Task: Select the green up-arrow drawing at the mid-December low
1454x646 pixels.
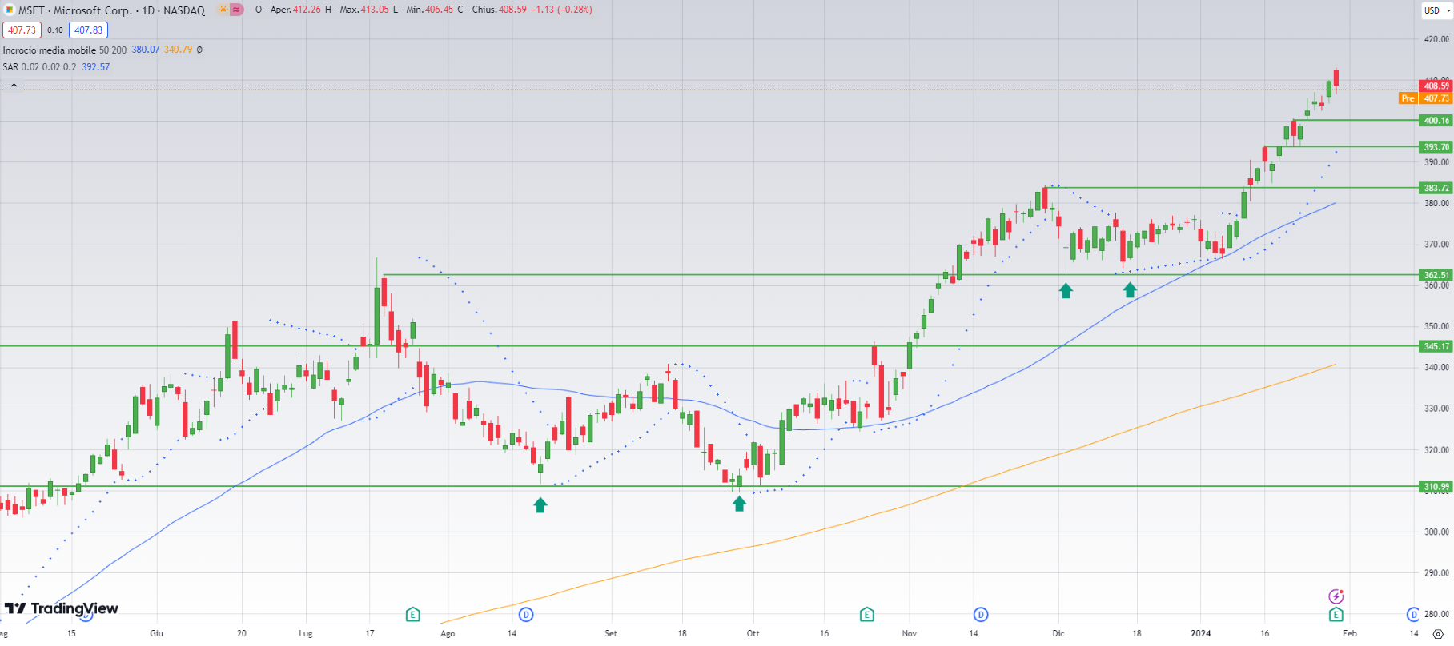Action: point(1130,290)
